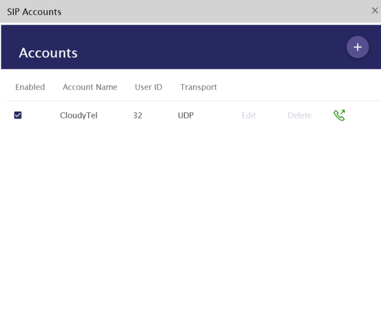The height and width of the screenshot is (326, 381).
Task: Click Delete for the CloudyTel account
Action: (300, 116)
